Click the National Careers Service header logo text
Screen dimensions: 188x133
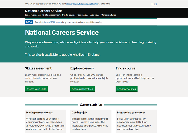tap(43, 11)
